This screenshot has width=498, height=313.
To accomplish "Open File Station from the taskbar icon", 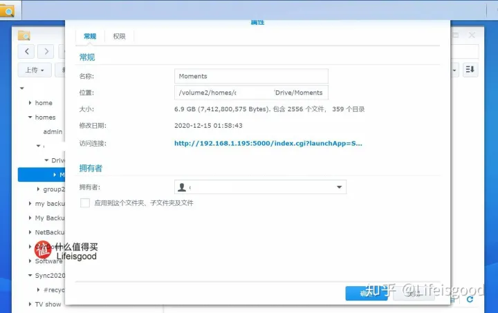I will [x=7, y=10].
